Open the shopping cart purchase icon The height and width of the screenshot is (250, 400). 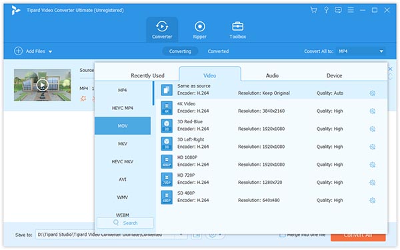313,10
